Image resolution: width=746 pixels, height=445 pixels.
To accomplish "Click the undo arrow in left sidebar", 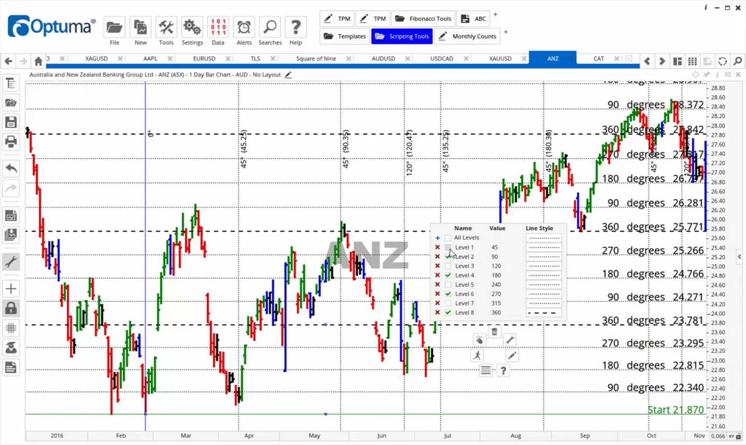I will coord(11,168).
